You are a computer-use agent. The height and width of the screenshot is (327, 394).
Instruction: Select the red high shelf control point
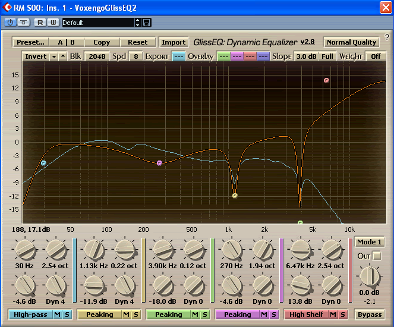point(326,80)
